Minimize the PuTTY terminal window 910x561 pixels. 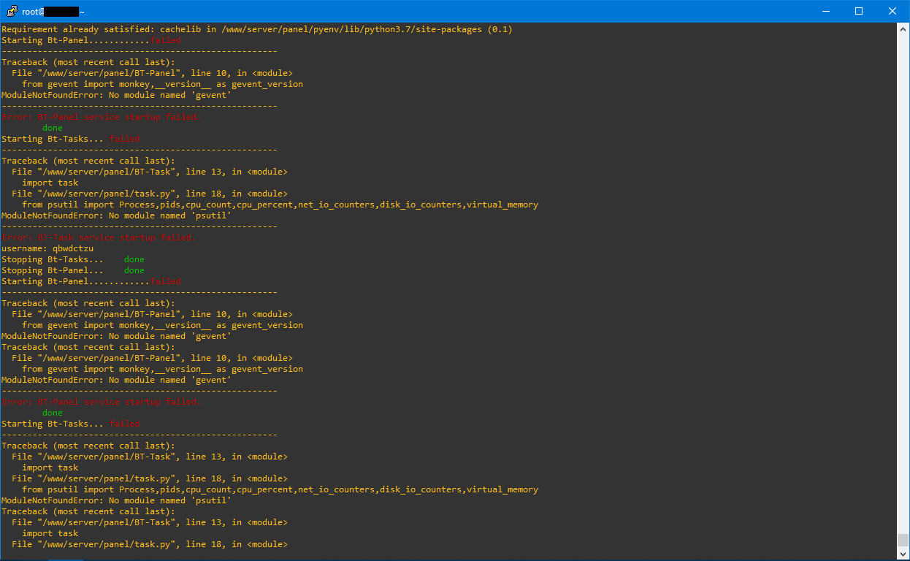[826, 11]
